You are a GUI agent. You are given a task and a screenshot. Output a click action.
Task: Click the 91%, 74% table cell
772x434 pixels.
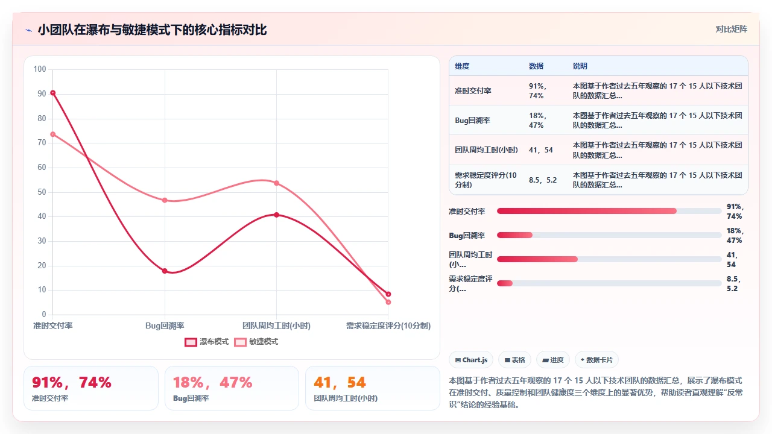538,90
